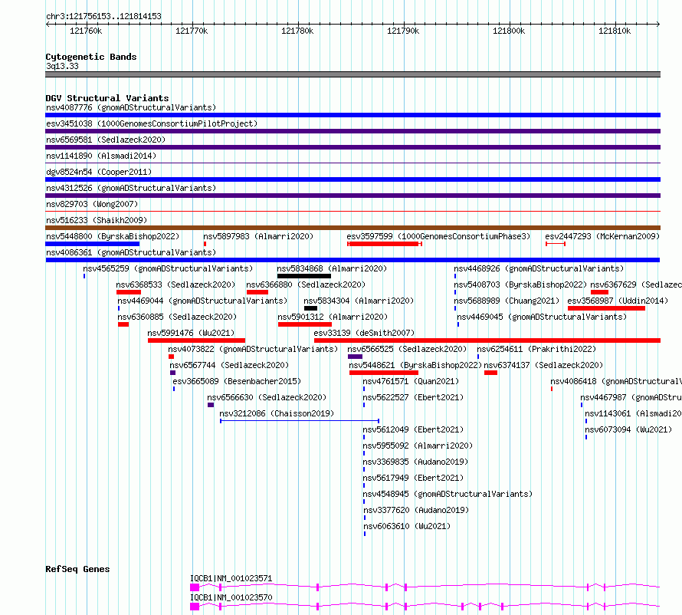This screenshot has width=682, height=615.
Task: Click the red bar of nsv6366880
Action: point(257,292)
